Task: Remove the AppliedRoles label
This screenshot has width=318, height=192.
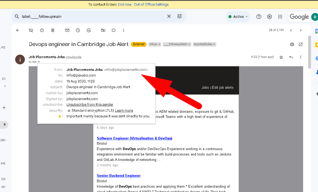Action: 214,44
